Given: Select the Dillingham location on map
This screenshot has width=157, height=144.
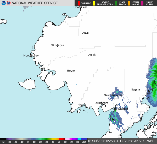Looking at the screenshot, I should [101, 103].
